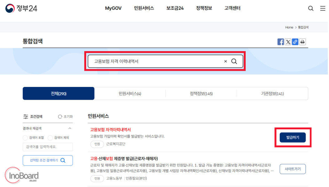Select 검색어 포함 radio button
The width and height of the screenshot is (329, 187).
click(25, 137)
